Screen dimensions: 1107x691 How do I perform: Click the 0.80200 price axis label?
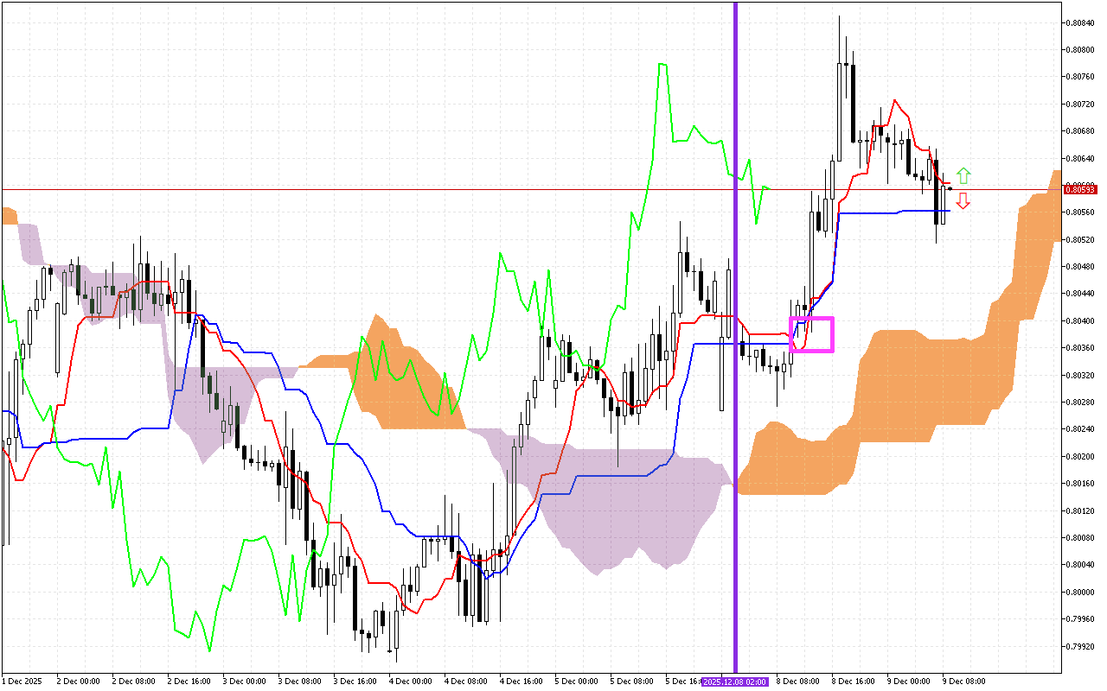1080,457
